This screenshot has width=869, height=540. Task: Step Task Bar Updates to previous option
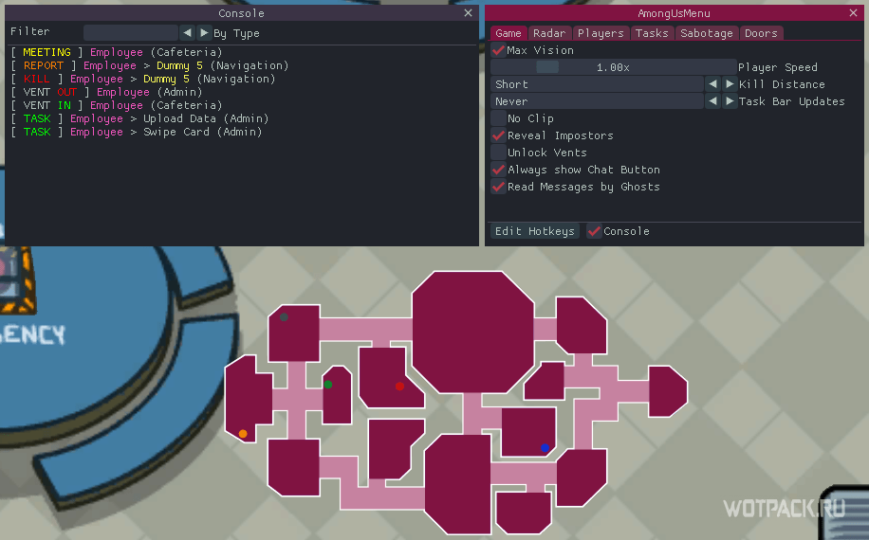pyautogui.click(x=712, y=101)
